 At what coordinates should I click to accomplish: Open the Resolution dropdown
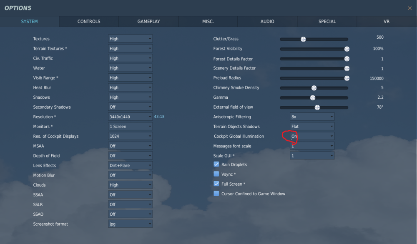(130, 117)
